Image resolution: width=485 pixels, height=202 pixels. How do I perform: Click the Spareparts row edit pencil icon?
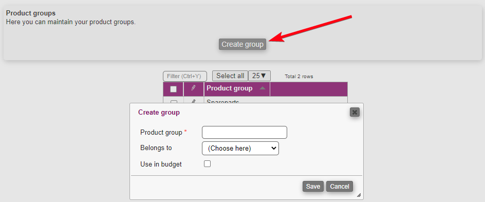click(194, 101)
